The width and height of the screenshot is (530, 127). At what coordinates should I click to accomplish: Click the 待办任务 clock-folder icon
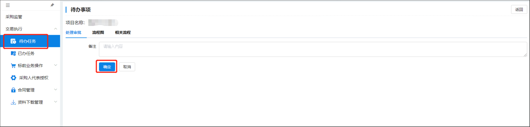[x=13, y=41]
